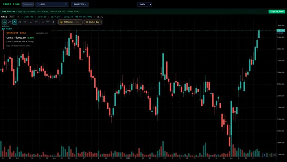
Task: Click the Apr label on time axis
Action: click(231, 158)
